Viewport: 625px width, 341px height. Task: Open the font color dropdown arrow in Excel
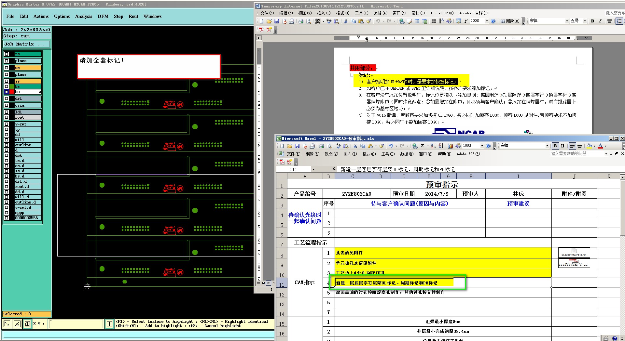(x=605, y=146)
